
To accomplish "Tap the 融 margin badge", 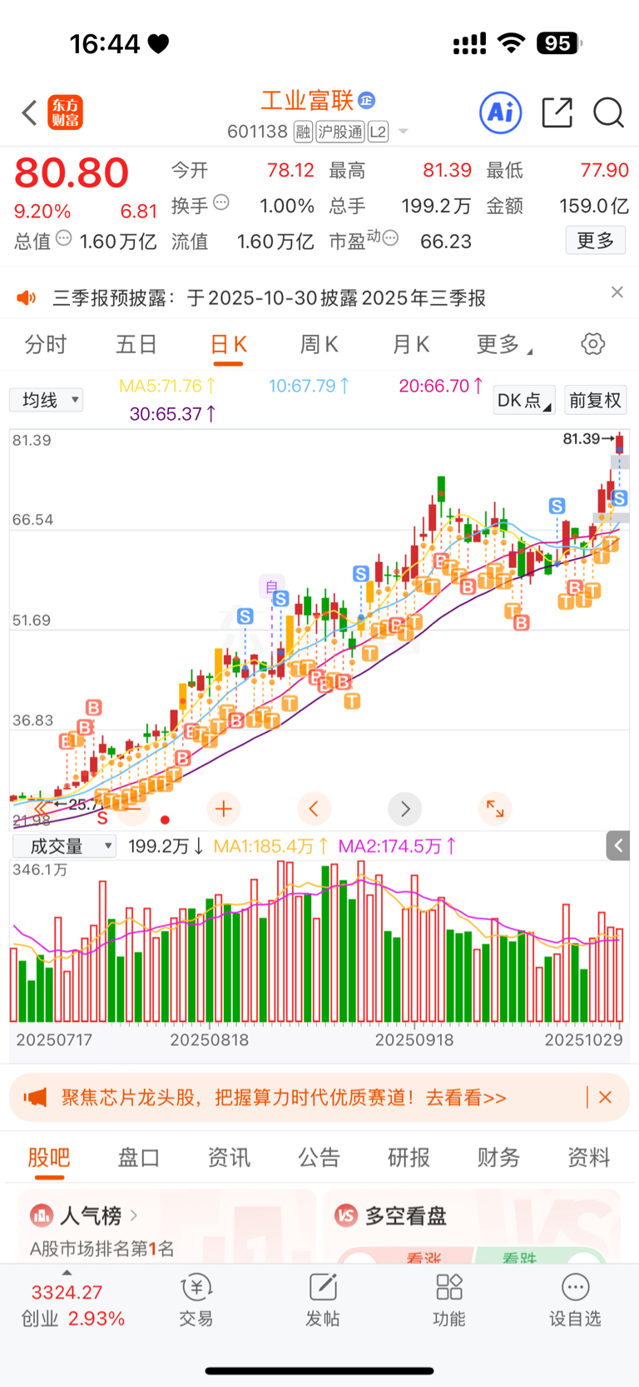I will pyautogui.click(x=304, y=132).
